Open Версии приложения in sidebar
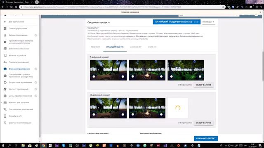 (x=18, y=35)
